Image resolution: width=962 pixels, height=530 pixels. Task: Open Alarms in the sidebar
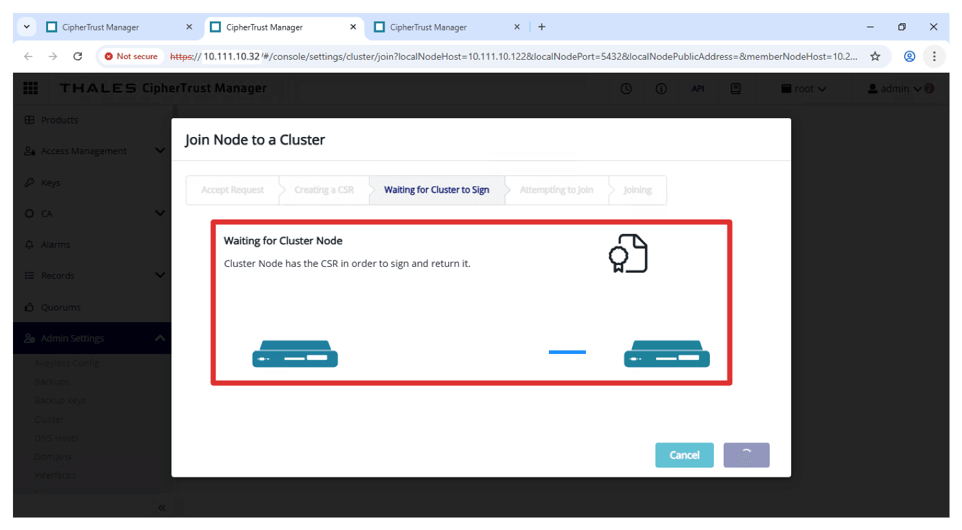coord(56,245)
